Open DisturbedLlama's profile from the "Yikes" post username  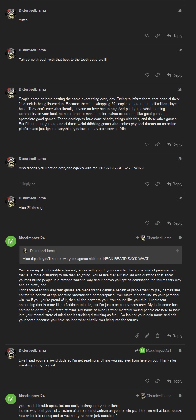point(32,10)
